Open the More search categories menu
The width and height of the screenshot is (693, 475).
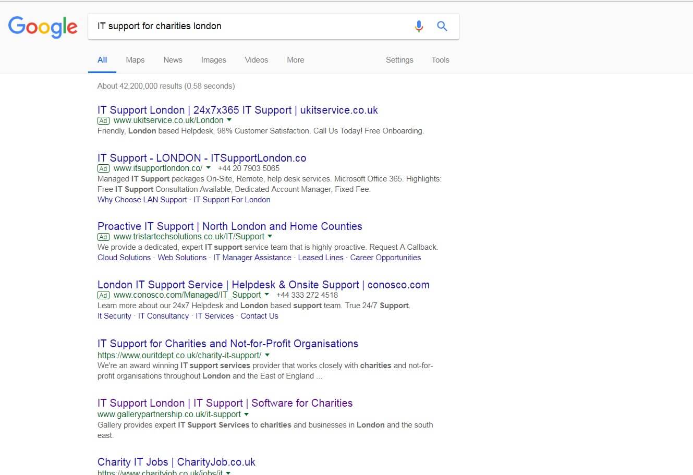pyautogui.click(x=296, y=60)
